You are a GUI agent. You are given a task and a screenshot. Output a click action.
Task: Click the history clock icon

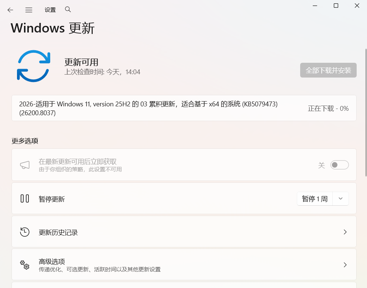tap(25, 232)
